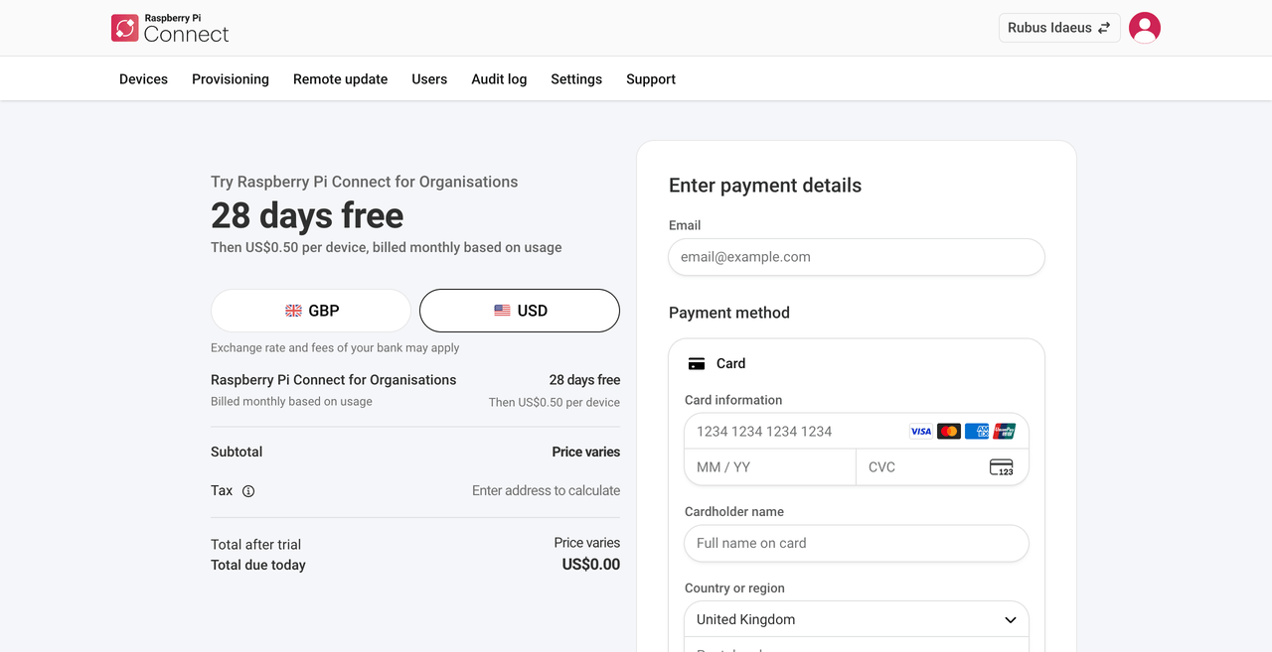
Task: Click the 'Card information' label
Action: coord(733,401)
